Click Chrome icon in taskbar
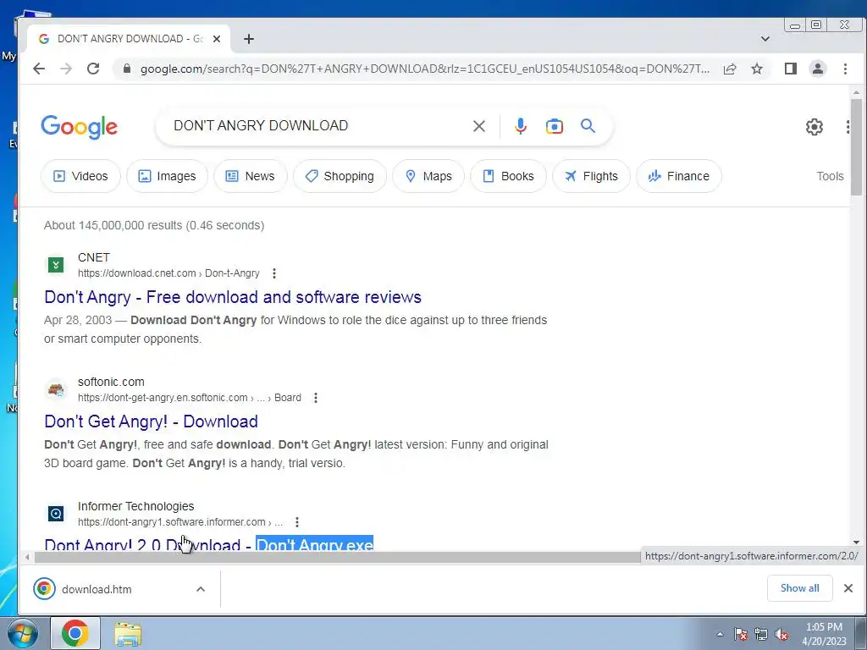This screenshot has width=867, height=650. (x=75, y=633)
